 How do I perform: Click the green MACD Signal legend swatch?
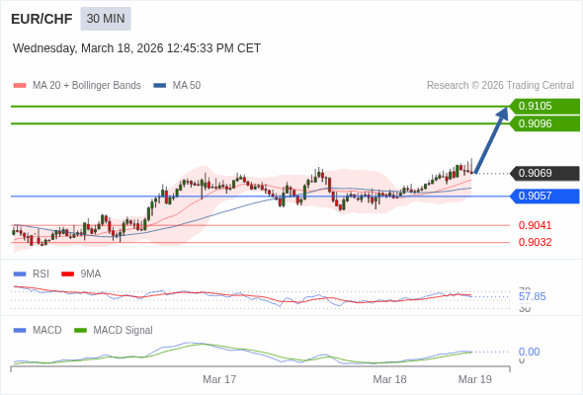(x=80, y=331)
